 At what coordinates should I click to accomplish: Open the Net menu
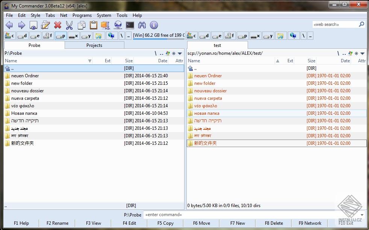tap(64, 15)
